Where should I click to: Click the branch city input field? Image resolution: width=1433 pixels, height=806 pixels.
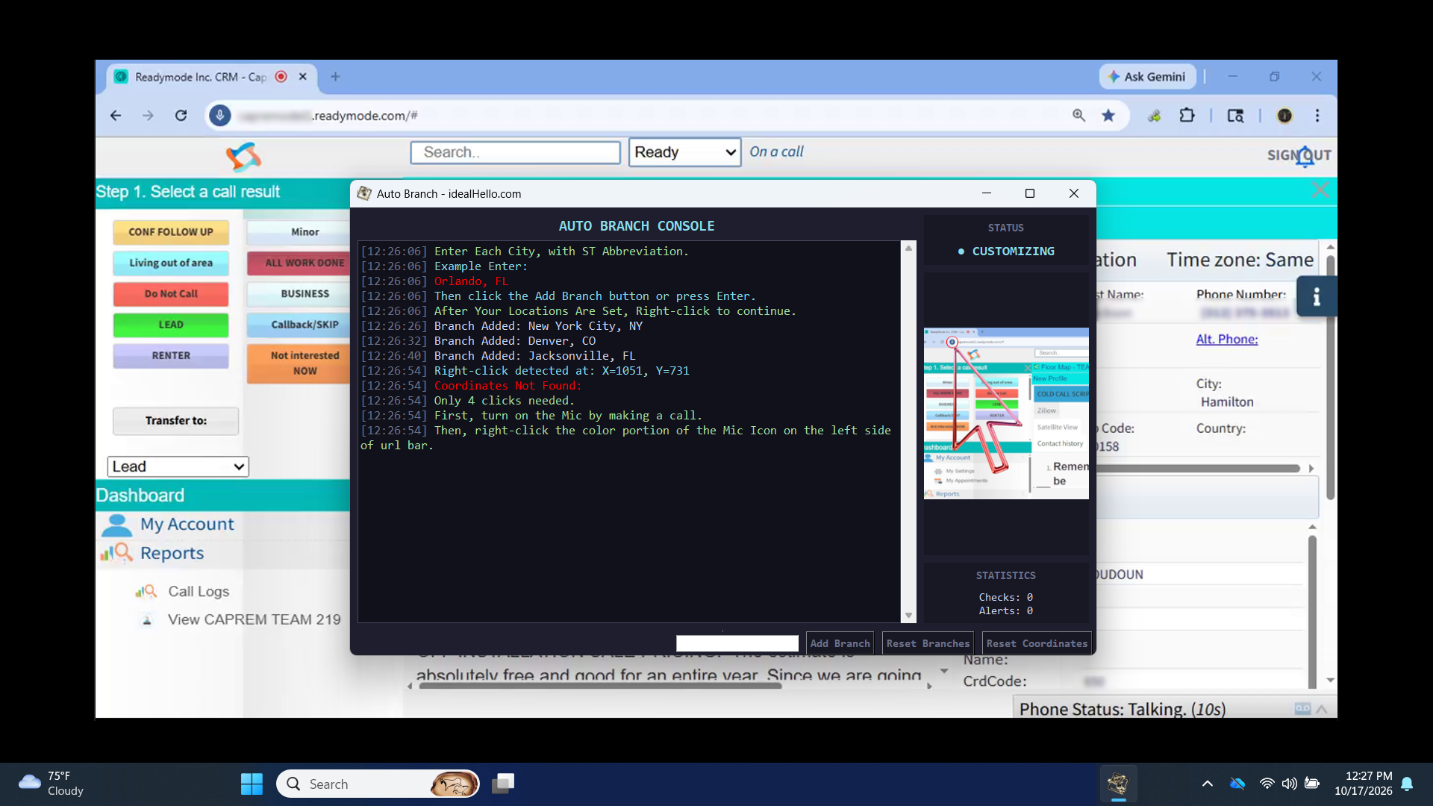click(737, 643)
